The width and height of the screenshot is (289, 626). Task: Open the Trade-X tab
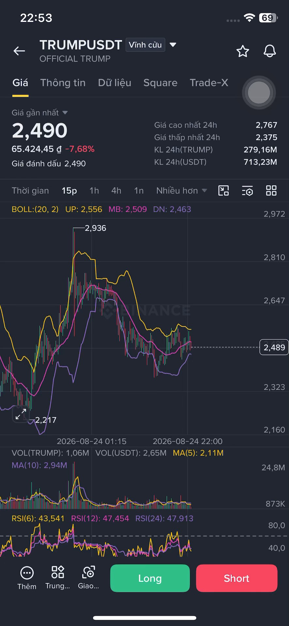(209, 83)
